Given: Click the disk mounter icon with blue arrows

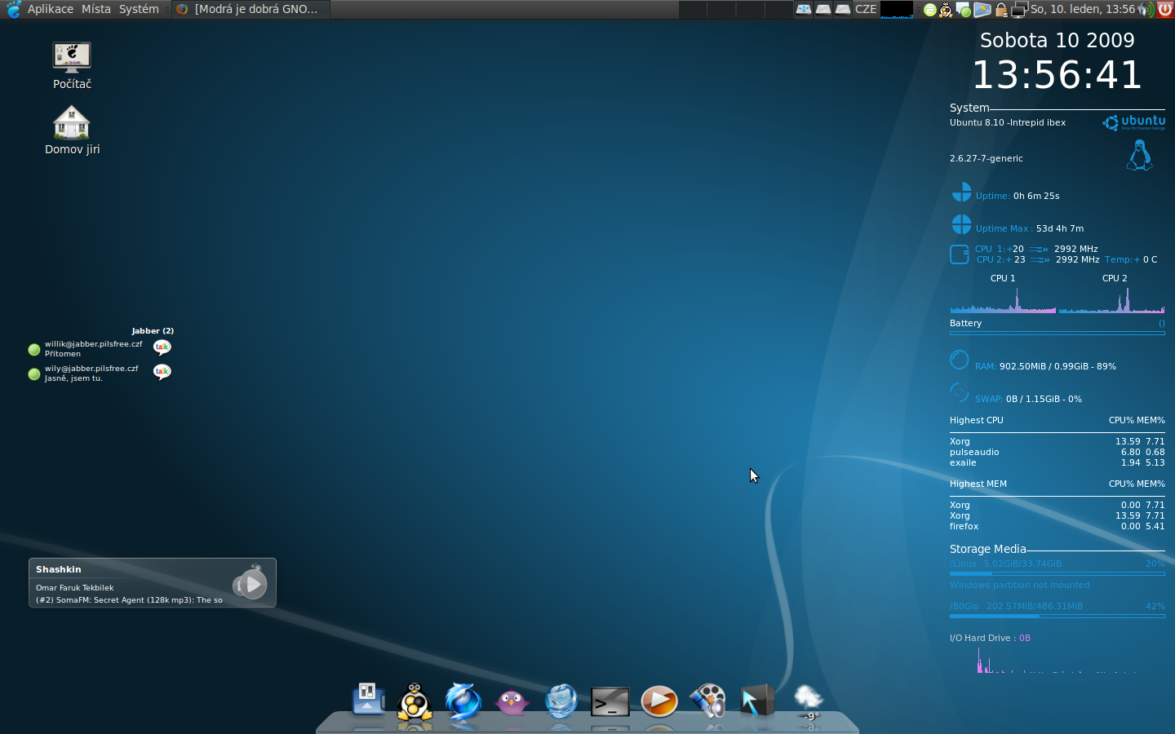Looking at the screenshot, I should click(804, 9).
